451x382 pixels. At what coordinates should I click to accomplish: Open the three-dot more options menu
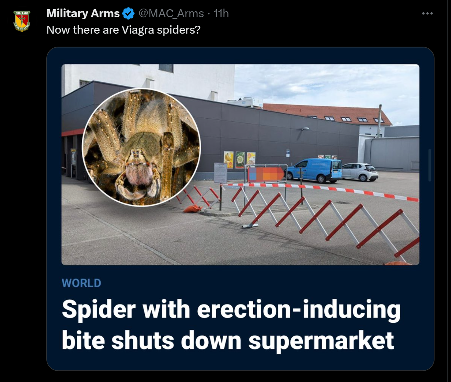click(x=427, y=13)
